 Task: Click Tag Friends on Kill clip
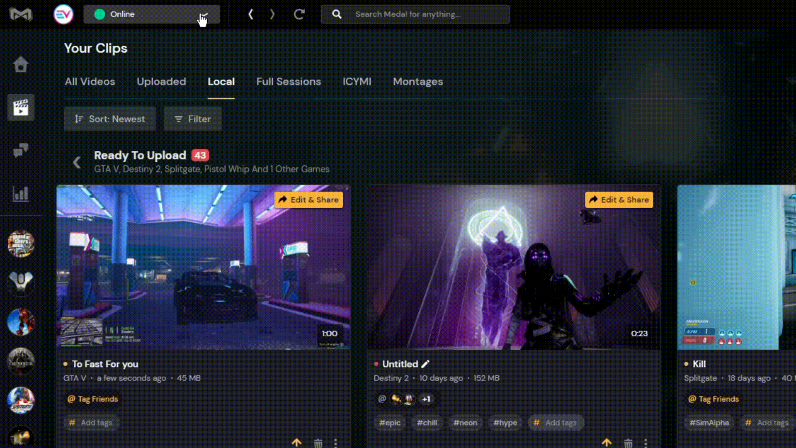tap(713, 399)
